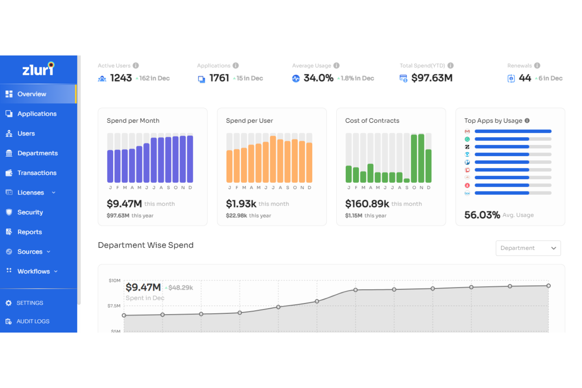The image size is (582, 388).
Task: Click the December bar in Spend per Month
Action: click(191, 159)
